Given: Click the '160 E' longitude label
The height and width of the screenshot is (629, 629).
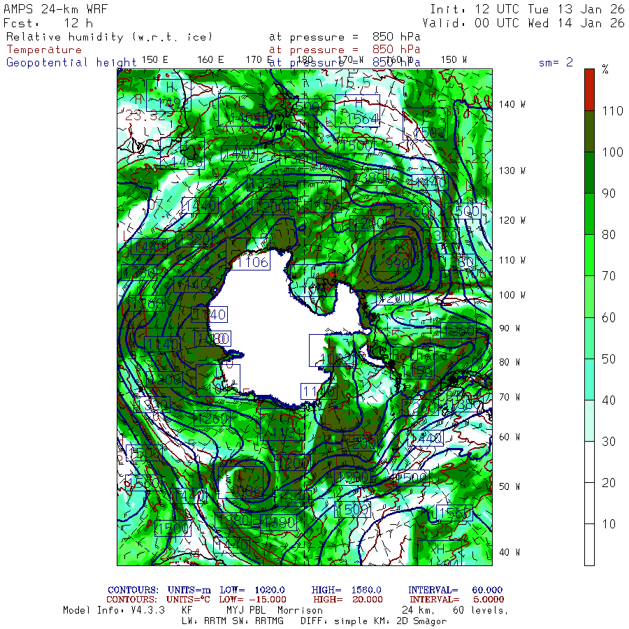Looking at the screenshot, I should (x=210, y=60).
